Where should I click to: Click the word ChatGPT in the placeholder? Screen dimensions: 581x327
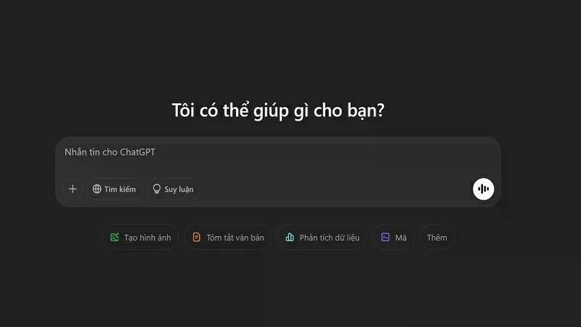(137, 152)
